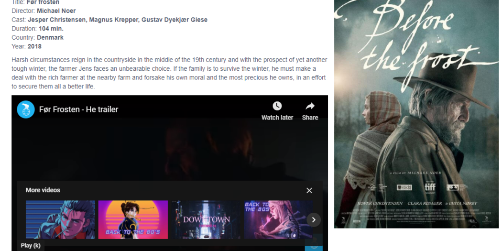The width and height of the screenshot is (502, 251).
Task: Click the duration value 104 min.
Action: tap(51, 29)
